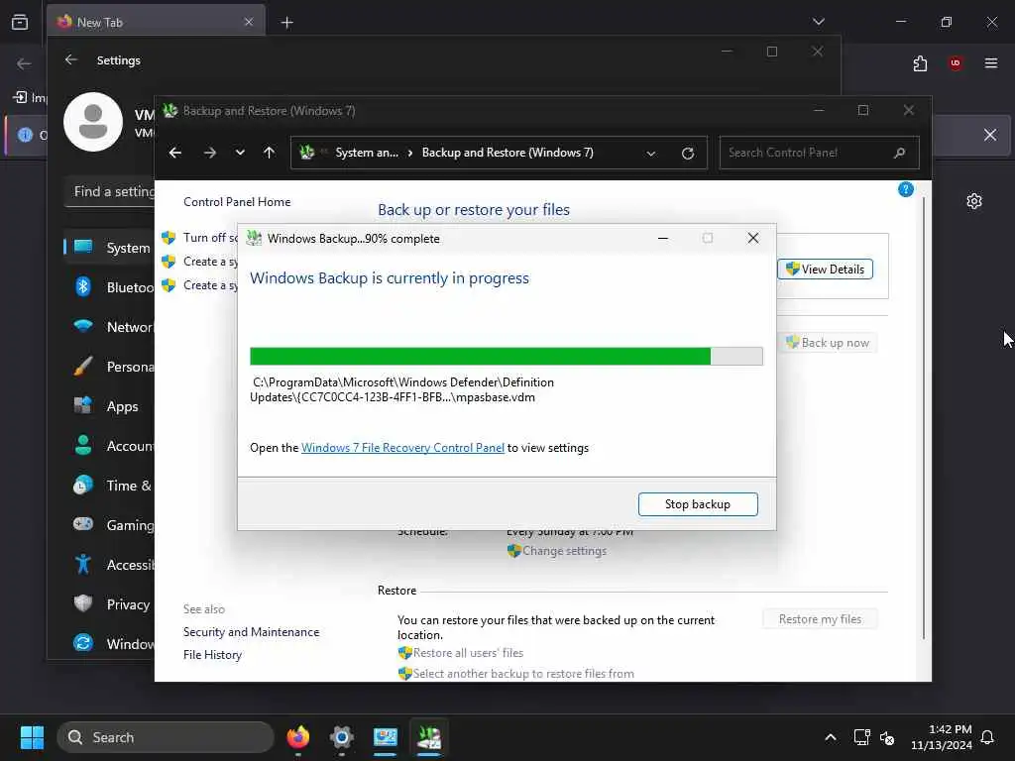This screenshot has width=1015, height=761.
Task: Open Control Panel help icon
Action: [906, 189]
